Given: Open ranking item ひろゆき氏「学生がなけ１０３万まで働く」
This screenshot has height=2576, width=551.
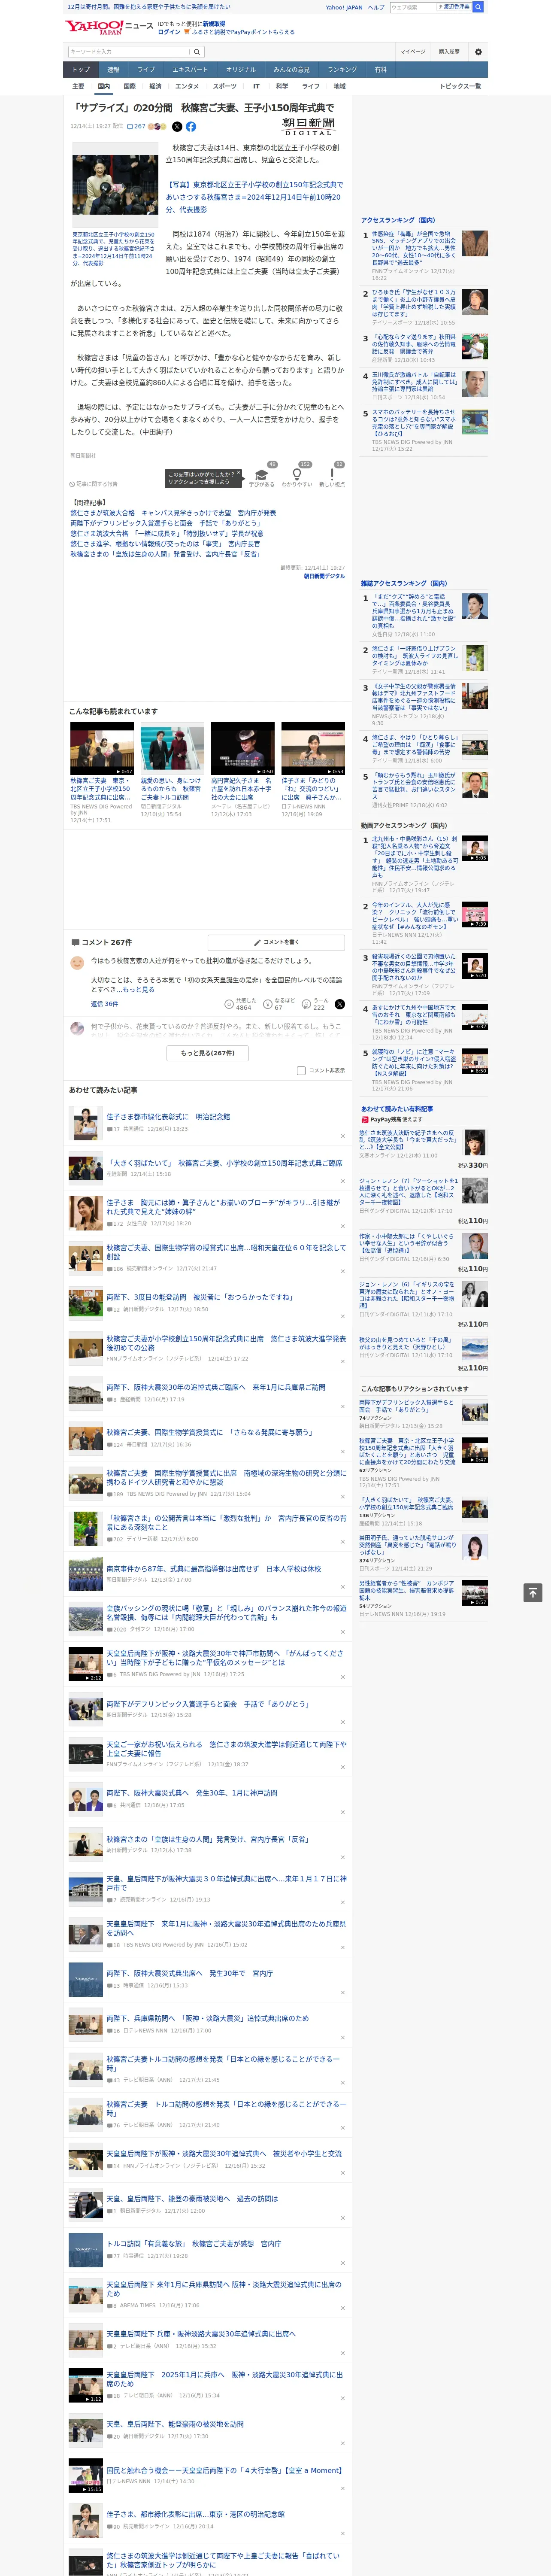Looking at the screenshot, I should pyautogui.click(x=414, y=303).
